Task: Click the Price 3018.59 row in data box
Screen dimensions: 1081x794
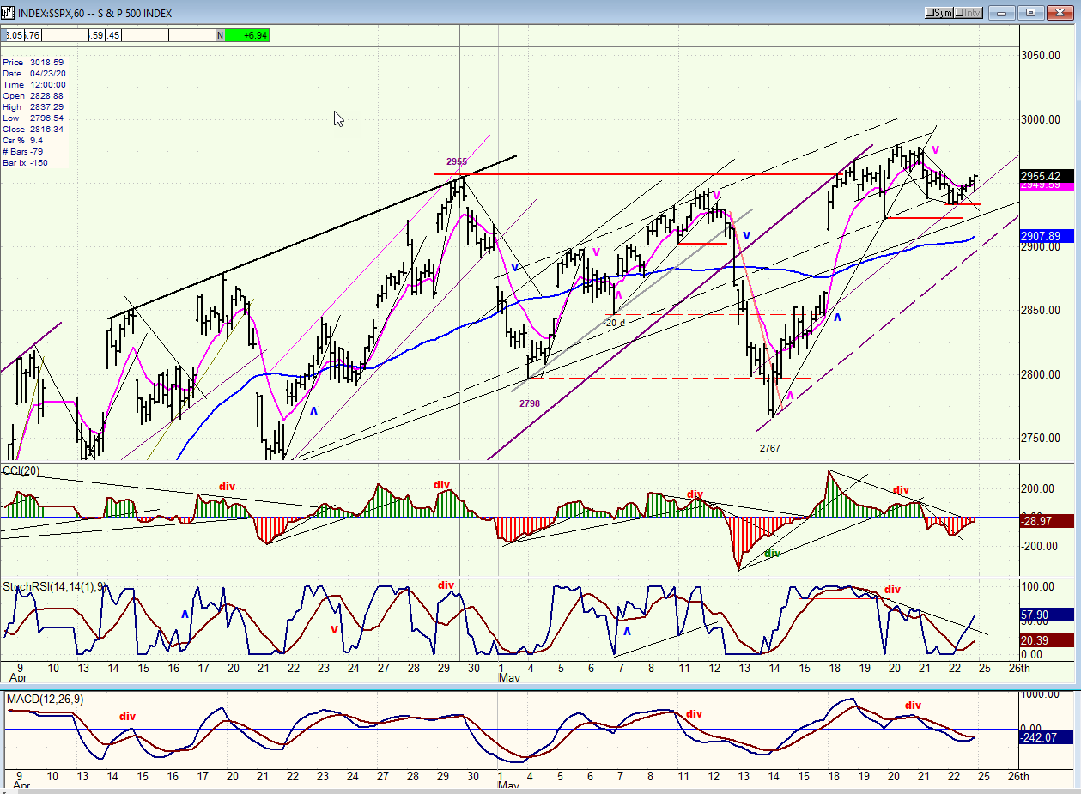Action: 33,63
